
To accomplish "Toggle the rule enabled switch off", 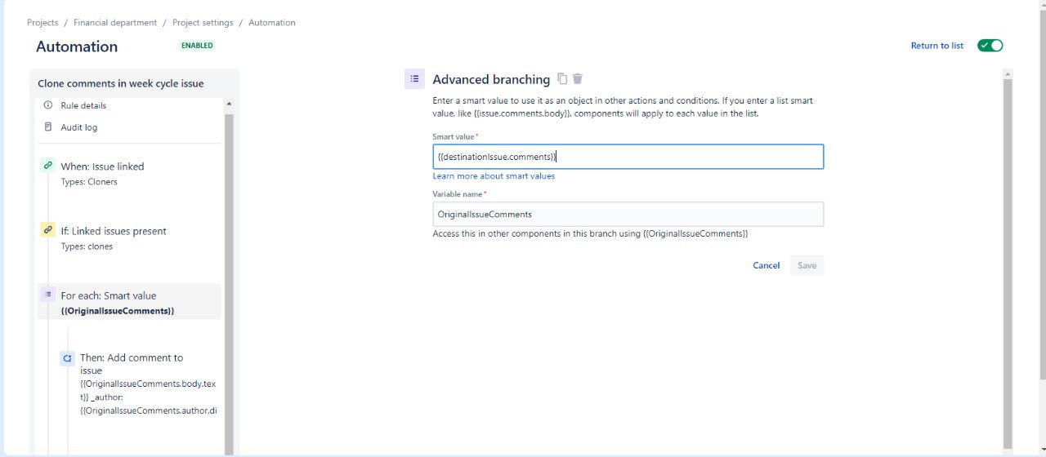I will pyautogui.click(x=990, y=46).
